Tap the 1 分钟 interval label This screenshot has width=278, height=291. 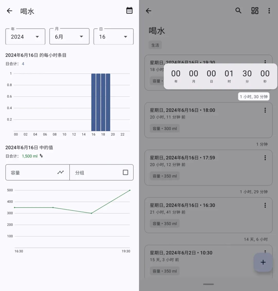pos(262,144)
